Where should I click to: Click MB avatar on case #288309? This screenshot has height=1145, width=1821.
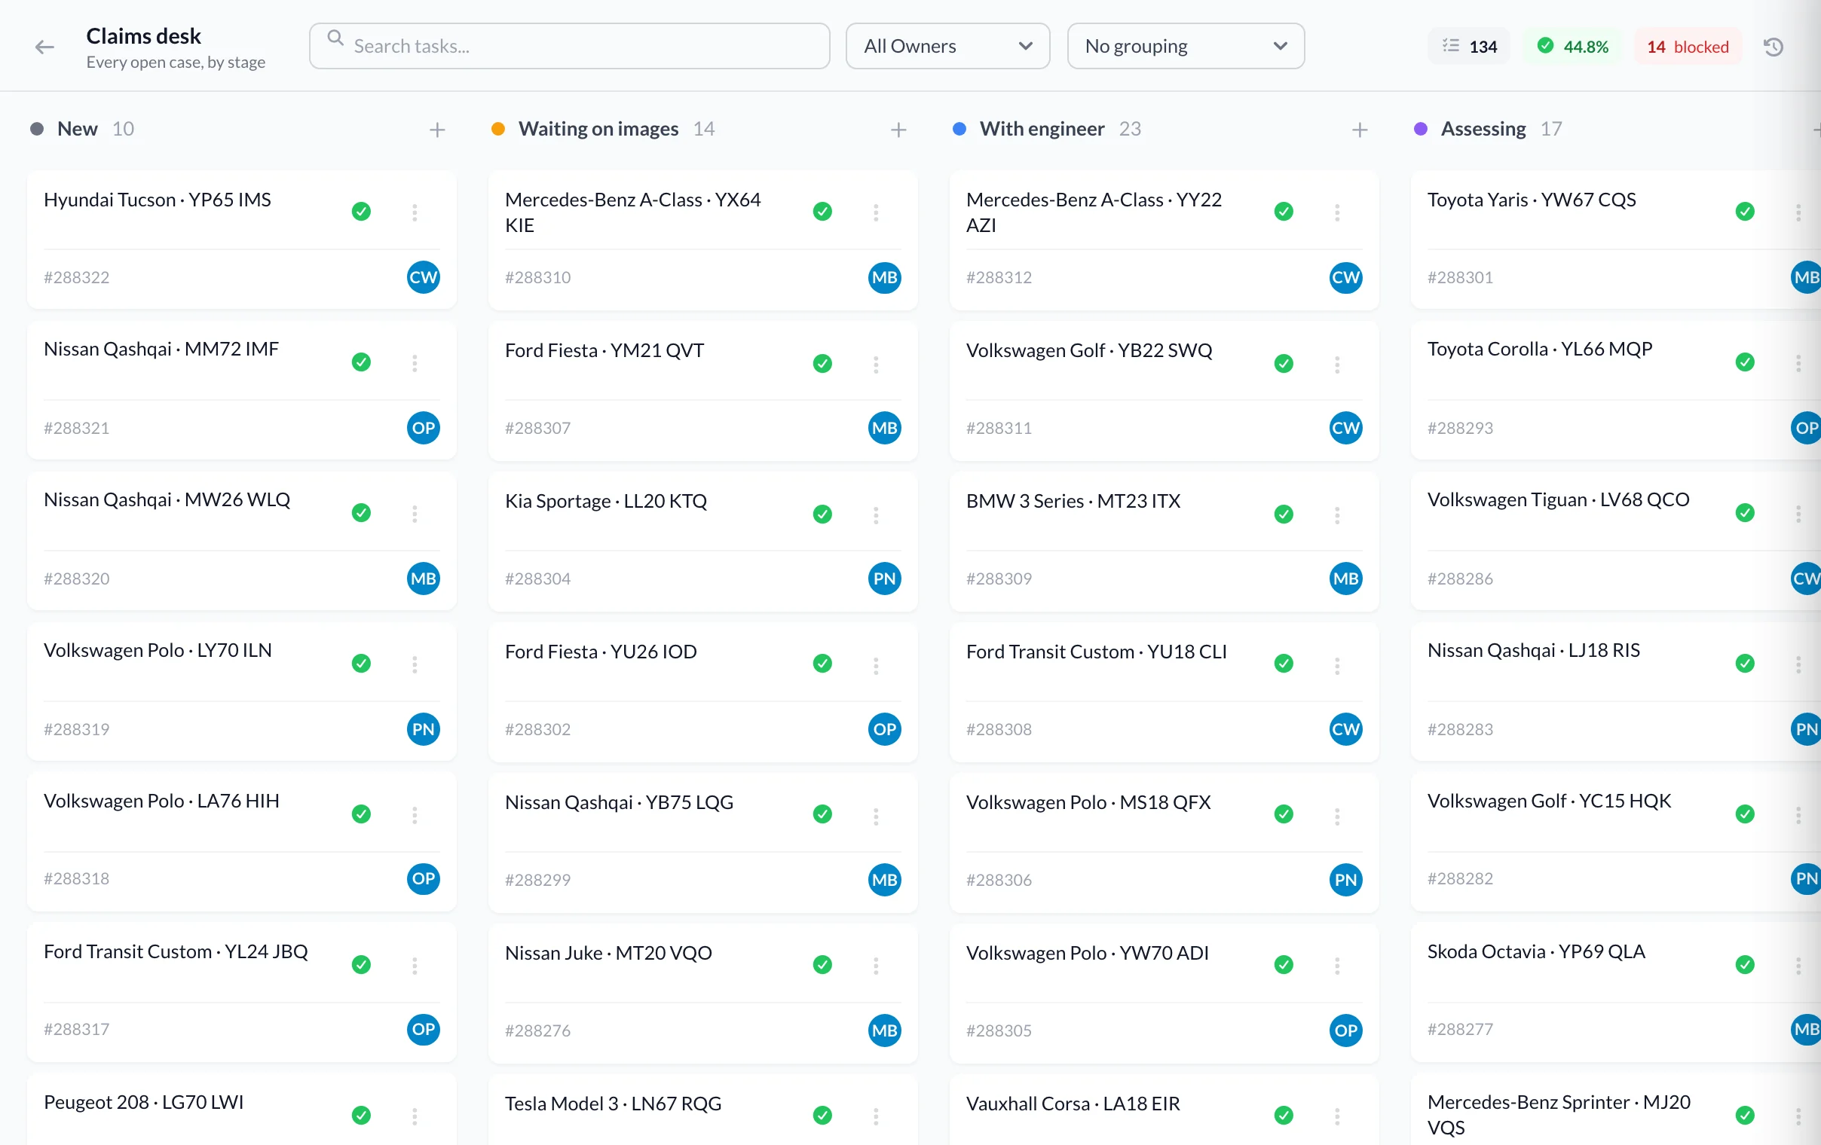pos(1346,579)
